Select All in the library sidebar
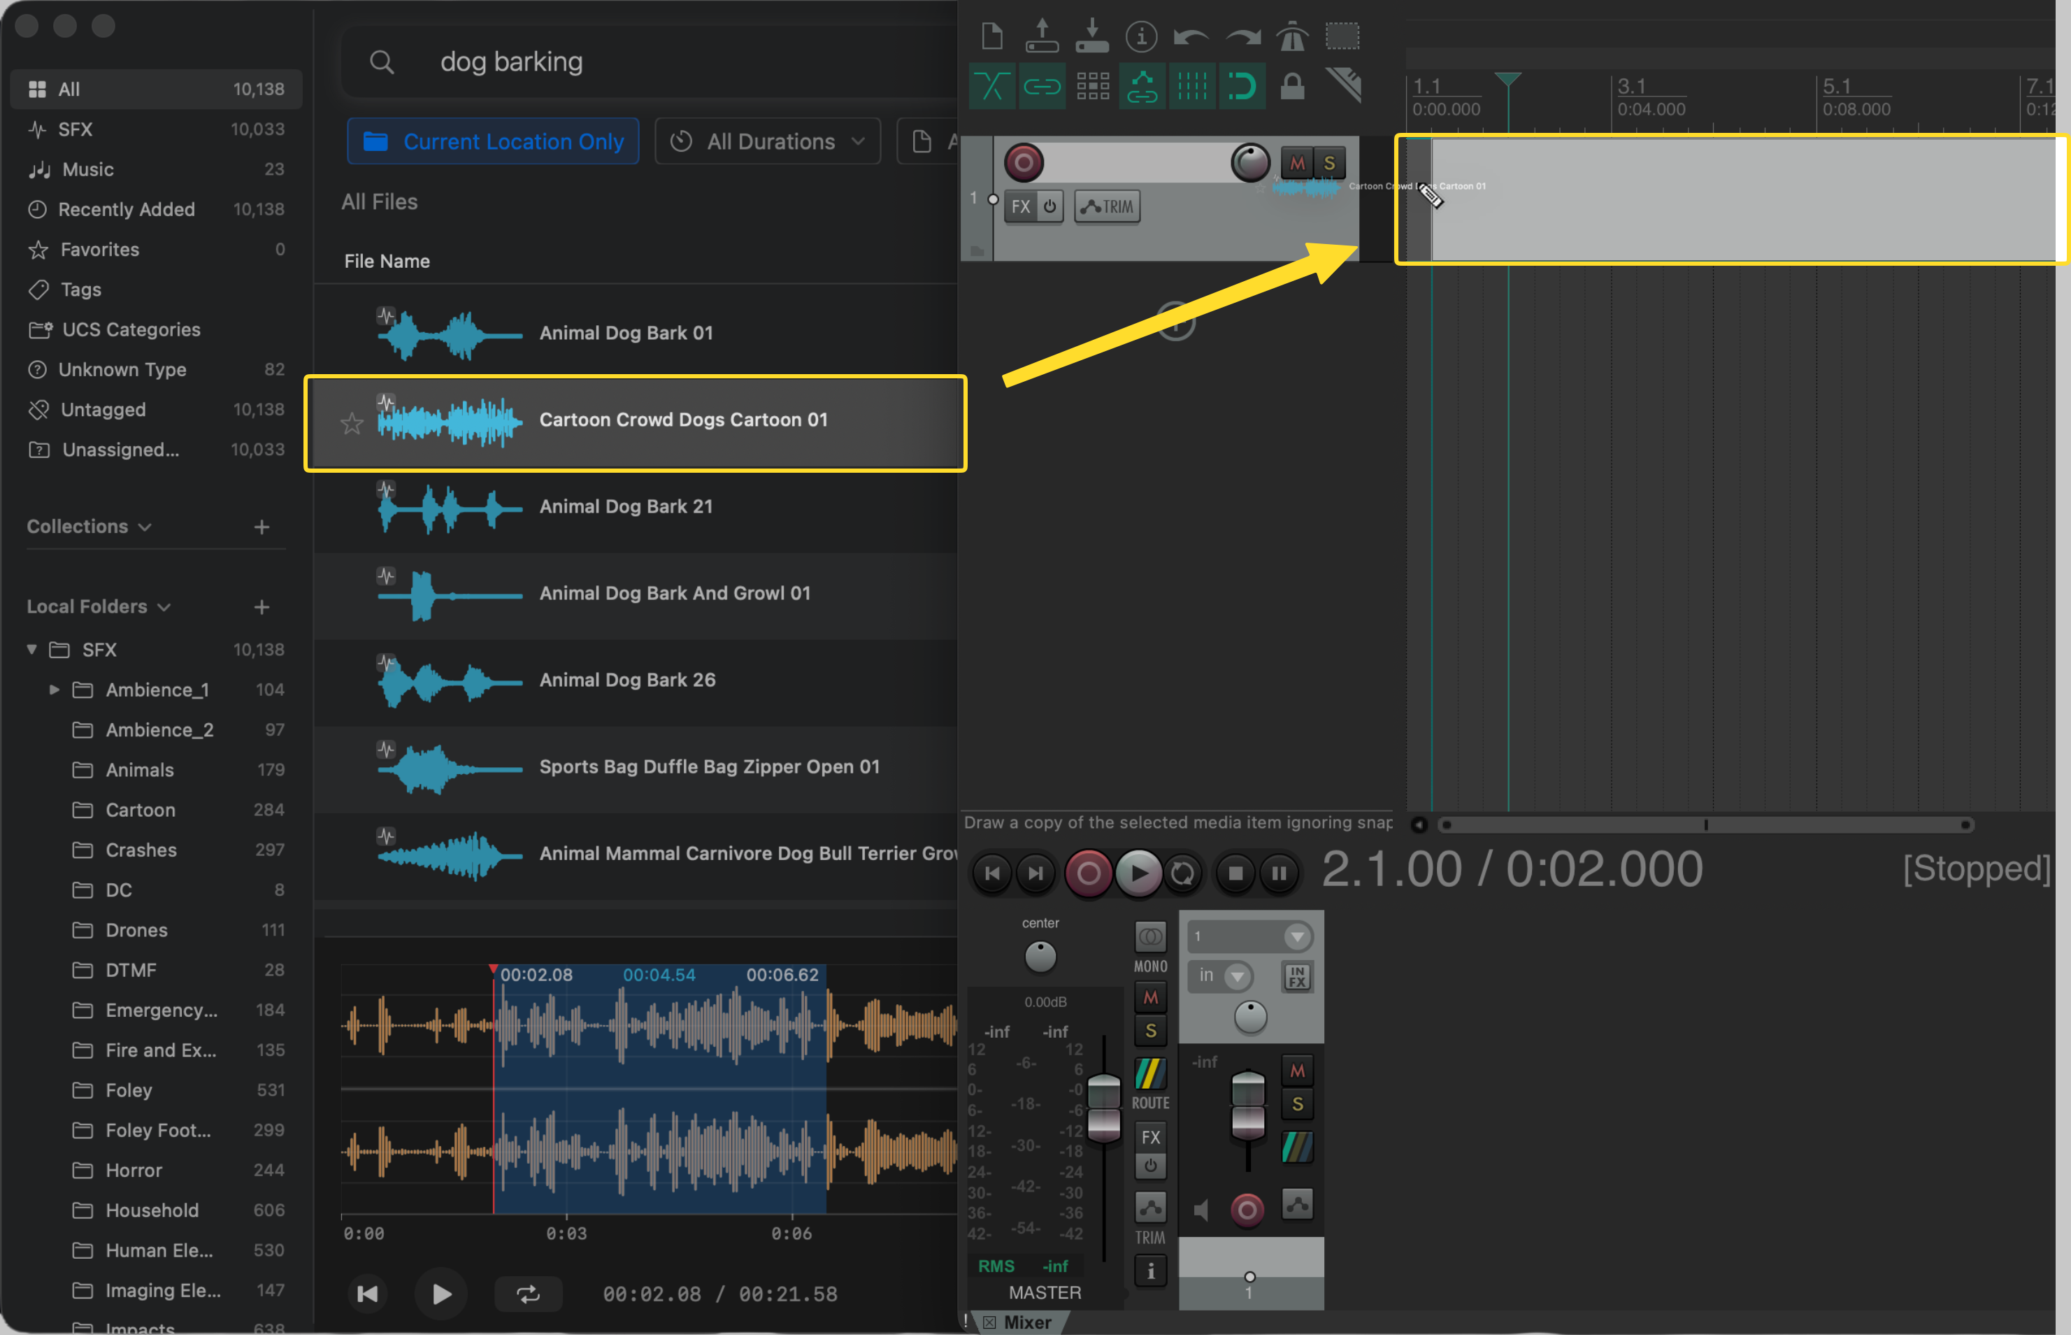Screen dimensions: 2071x1335 [x=156, y=90]
